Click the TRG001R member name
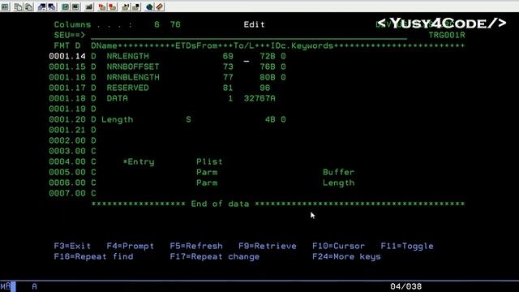Image resolution: width=519 pixels, height=292 pixels. 447,35
